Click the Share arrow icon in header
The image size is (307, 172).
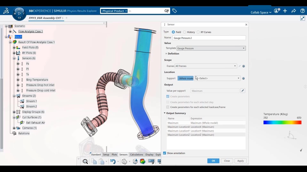[x=294, y=11]
